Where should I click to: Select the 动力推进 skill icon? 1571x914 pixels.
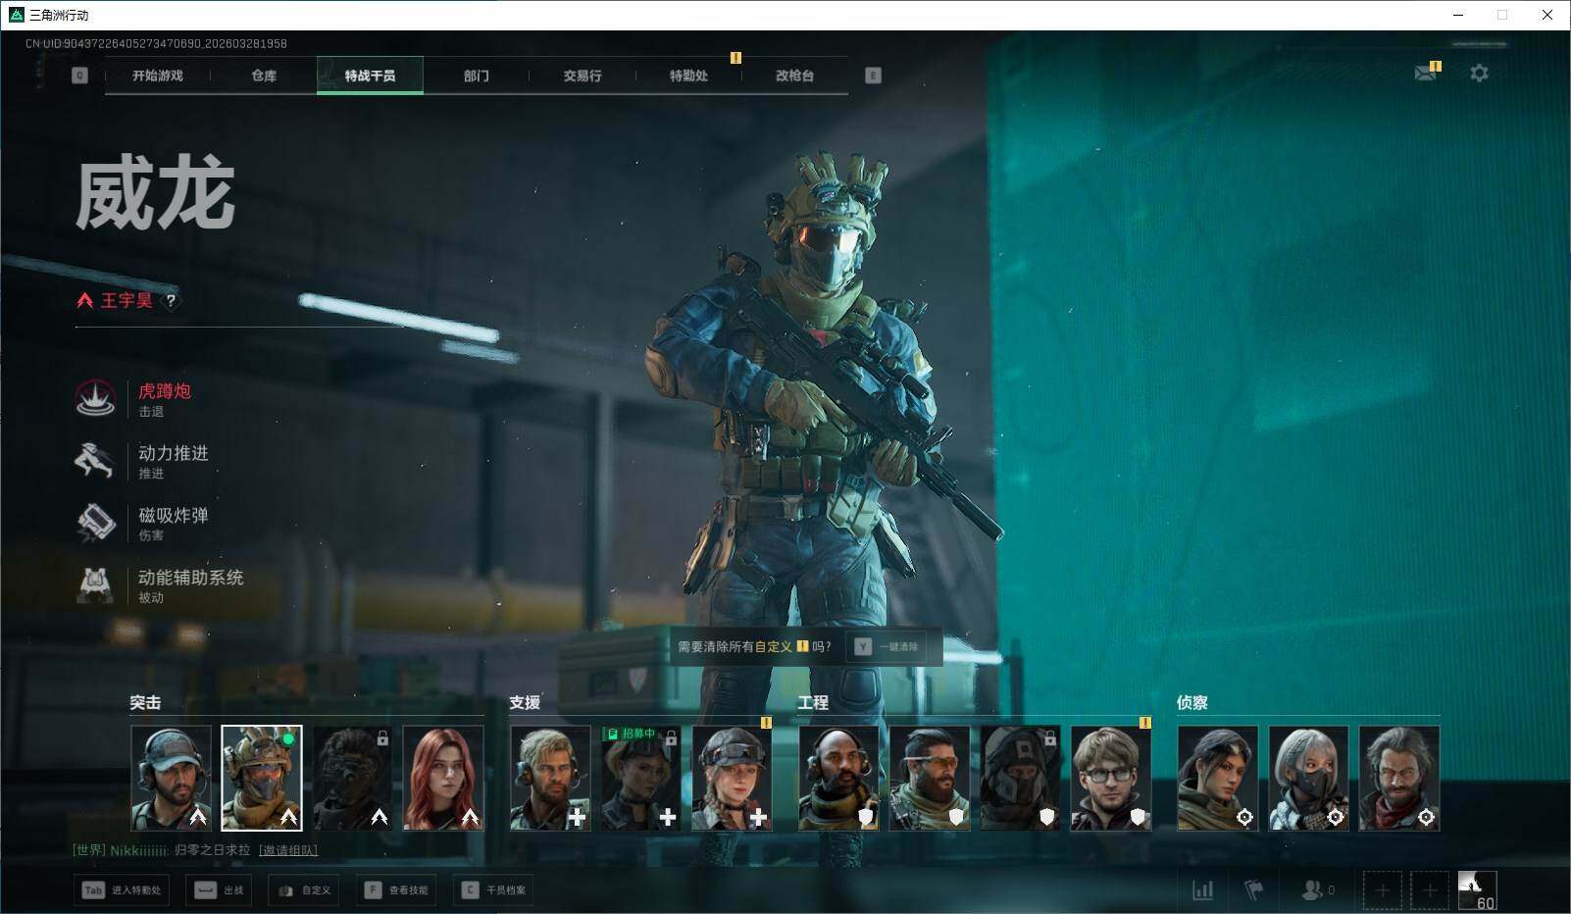click(x=95, y=460)
